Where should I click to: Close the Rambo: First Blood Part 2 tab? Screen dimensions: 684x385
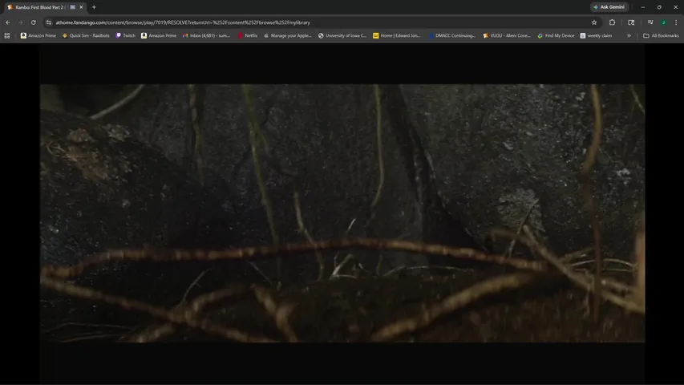click(x=81, y=7)
